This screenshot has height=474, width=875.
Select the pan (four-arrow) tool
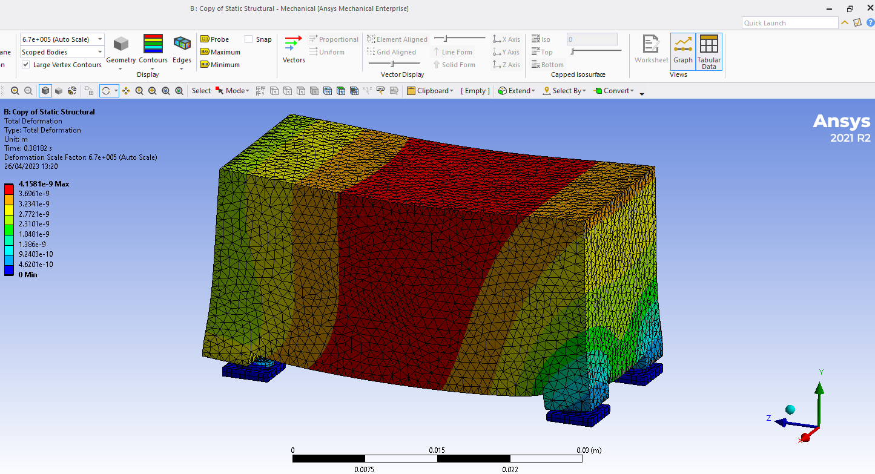126,91
